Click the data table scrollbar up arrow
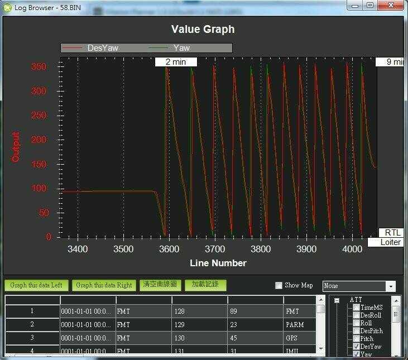The width and height of the screenshot is (408, 360). click(x=320, y=309)
